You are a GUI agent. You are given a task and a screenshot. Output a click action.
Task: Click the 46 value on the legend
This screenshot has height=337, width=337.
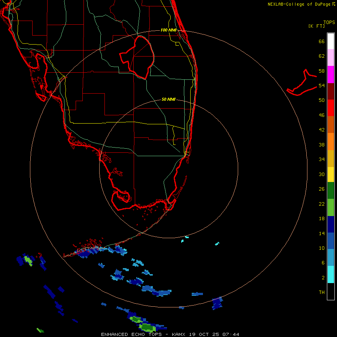point(322,115)
